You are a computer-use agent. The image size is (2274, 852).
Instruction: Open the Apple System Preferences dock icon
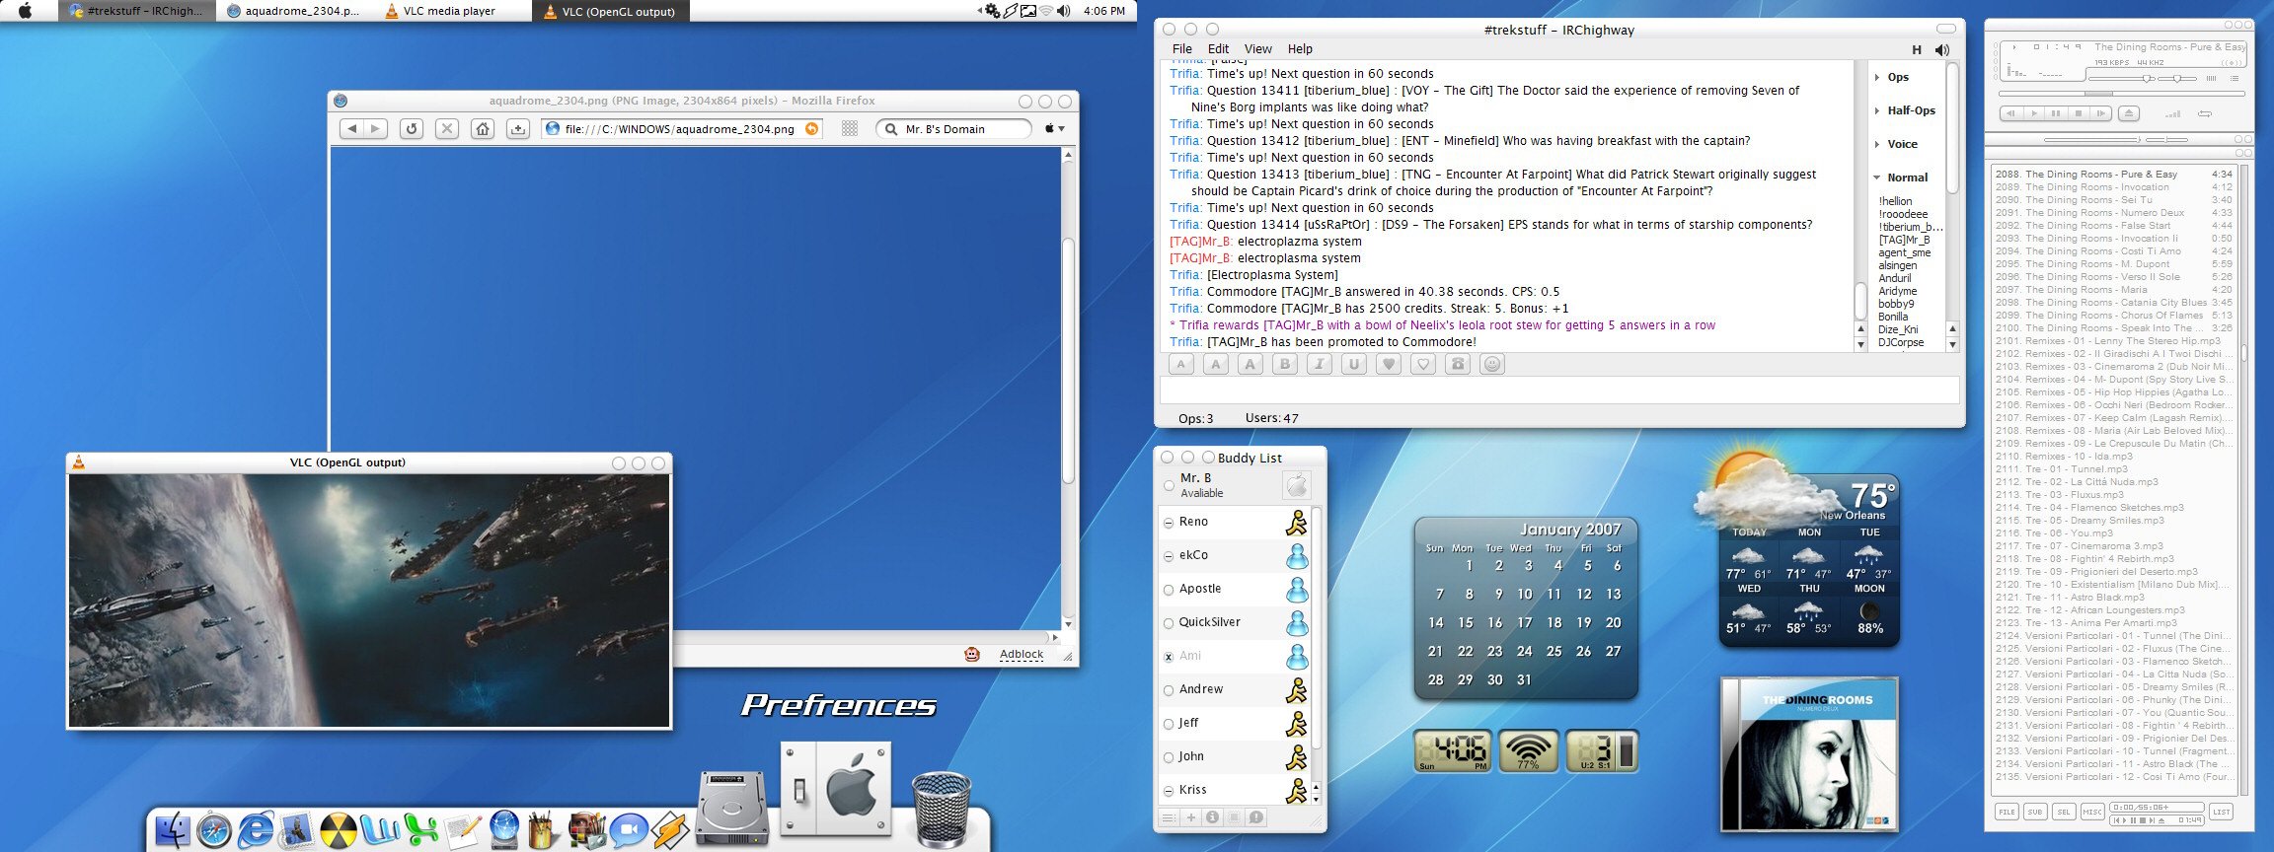tap(836, 791)
